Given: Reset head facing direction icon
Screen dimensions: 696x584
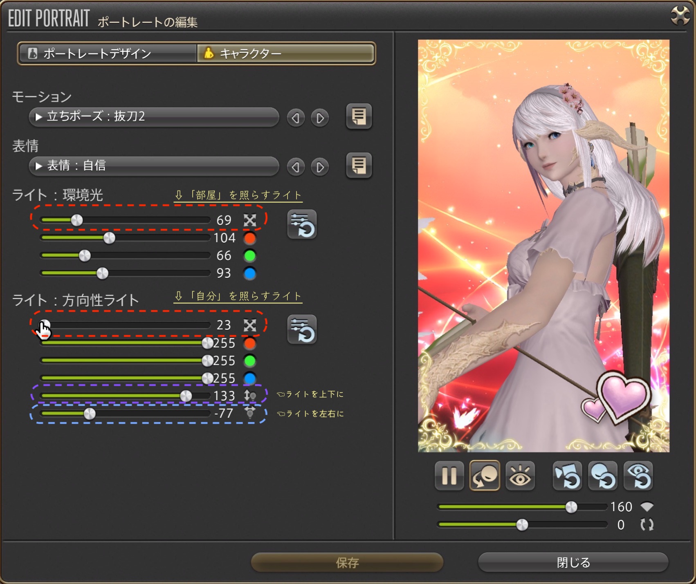Looking at the screenshot, I should 603,476.
